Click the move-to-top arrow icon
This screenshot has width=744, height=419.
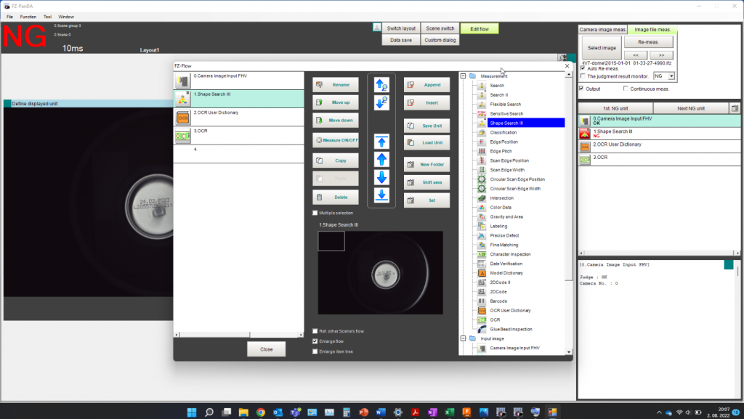click(x=382, y=140)
